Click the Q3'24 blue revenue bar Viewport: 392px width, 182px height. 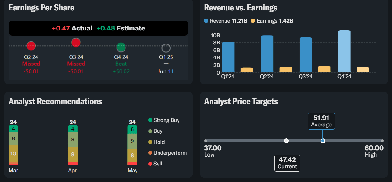[x=306, y=55]
